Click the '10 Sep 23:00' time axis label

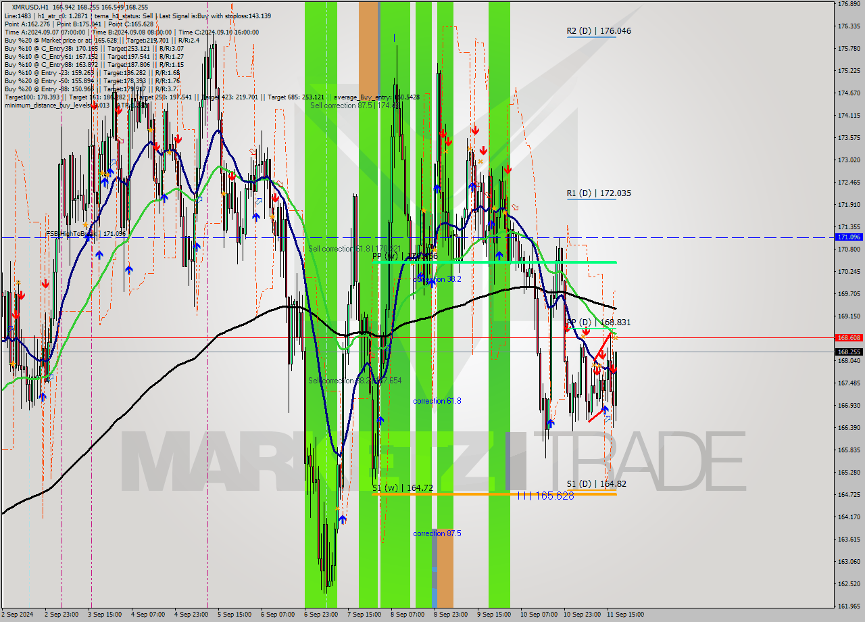(582, 615)
